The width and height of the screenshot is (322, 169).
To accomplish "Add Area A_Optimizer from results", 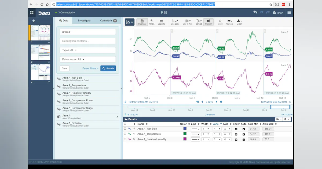I will 88,124.
